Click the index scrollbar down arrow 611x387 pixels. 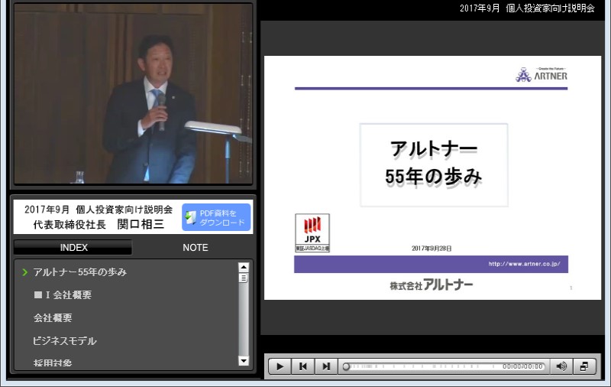(x=244, y=361)
